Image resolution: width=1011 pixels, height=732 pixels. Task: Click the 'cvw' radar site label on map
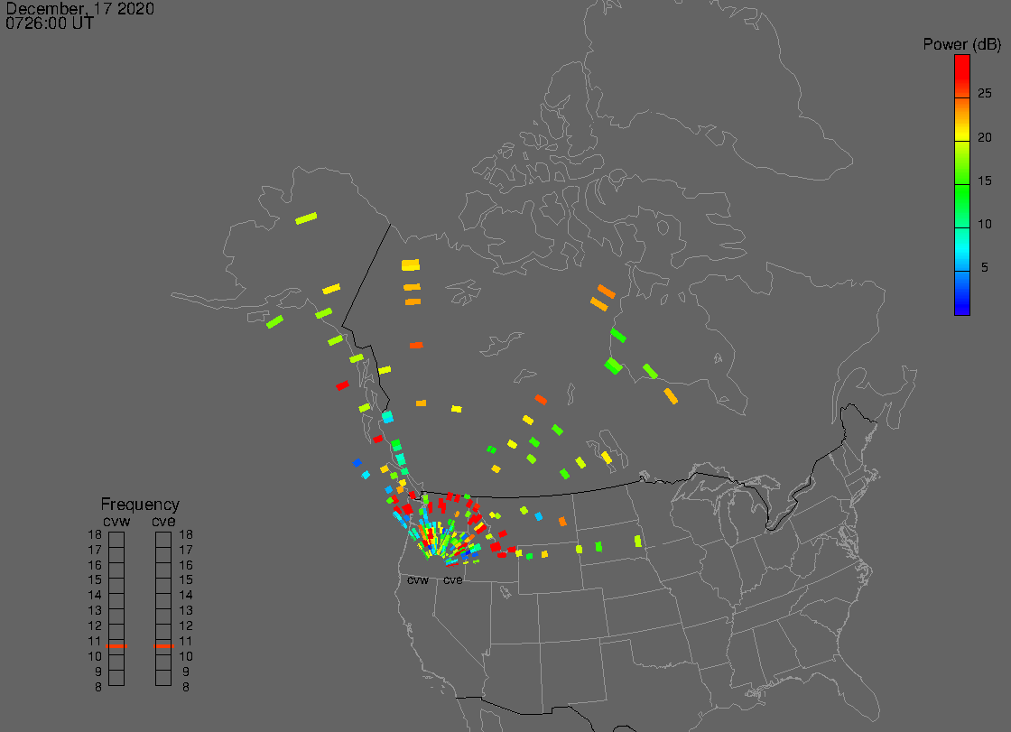coord(418,579)
